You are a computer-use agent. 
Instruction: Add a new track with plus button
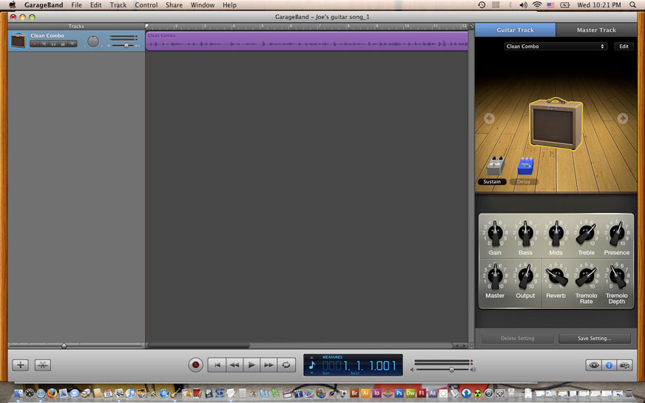[21, 365]
